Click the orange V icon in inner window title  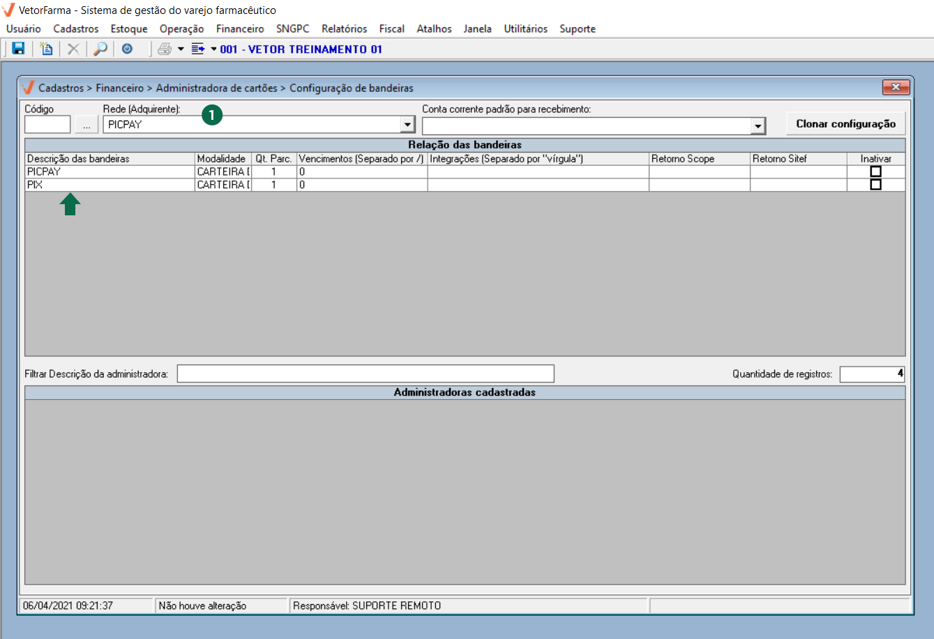[28, 88]
